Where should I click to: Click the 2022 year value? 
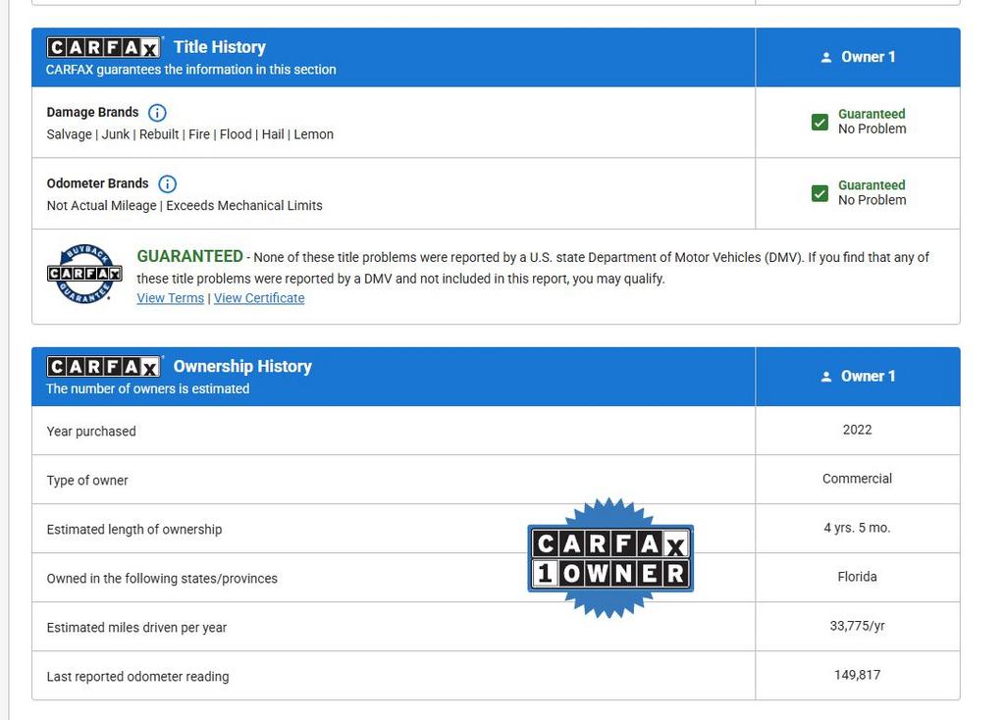pyautogui.click(x=857, y=430)
